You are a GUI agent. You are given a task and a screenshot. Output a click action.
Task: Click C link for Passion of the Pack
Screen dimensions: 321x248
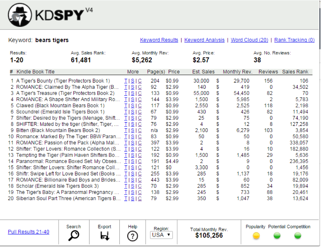[x=140, y=143]
